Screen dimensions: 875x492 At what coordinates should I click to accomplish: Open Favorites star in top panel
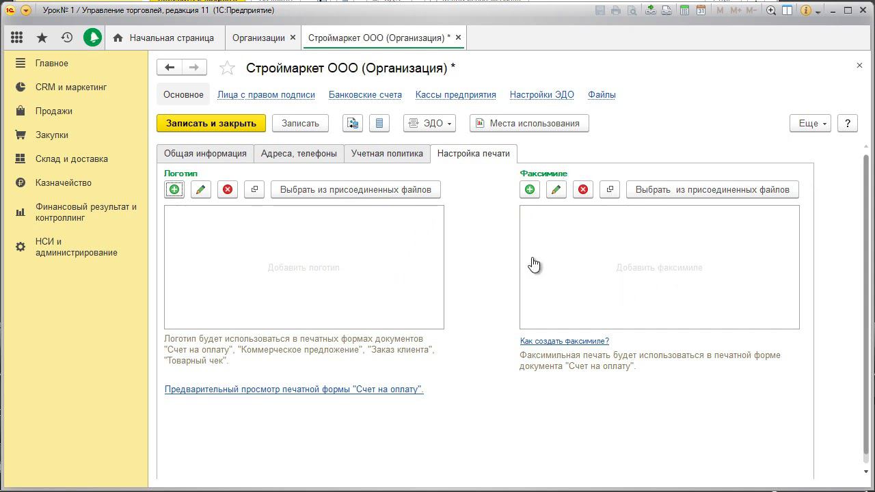[x=42, y=38]
